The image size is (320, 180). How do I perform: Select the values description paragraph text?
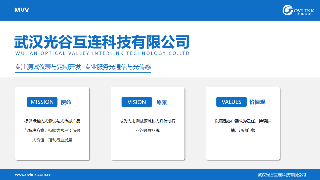point(243,126)
